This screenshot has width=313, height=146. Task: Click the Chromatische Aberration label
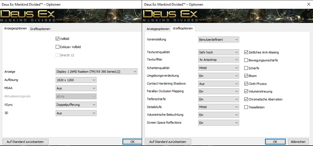[x=266, y=99]
